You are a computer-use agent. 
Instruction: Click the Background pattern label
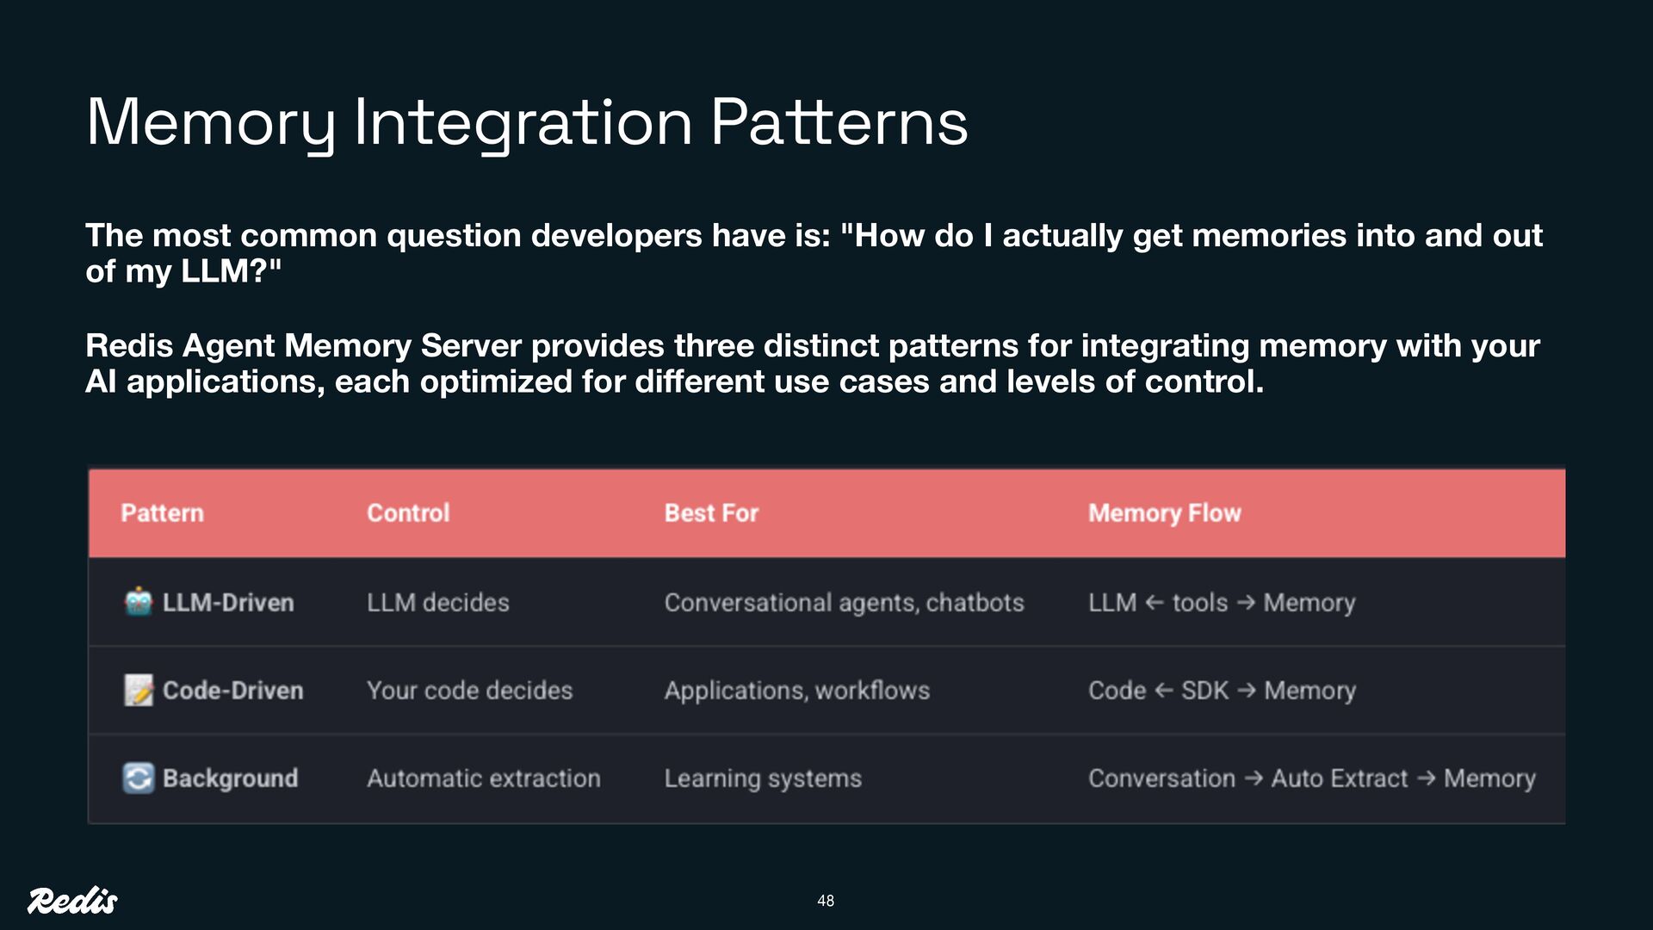(230, 778)
